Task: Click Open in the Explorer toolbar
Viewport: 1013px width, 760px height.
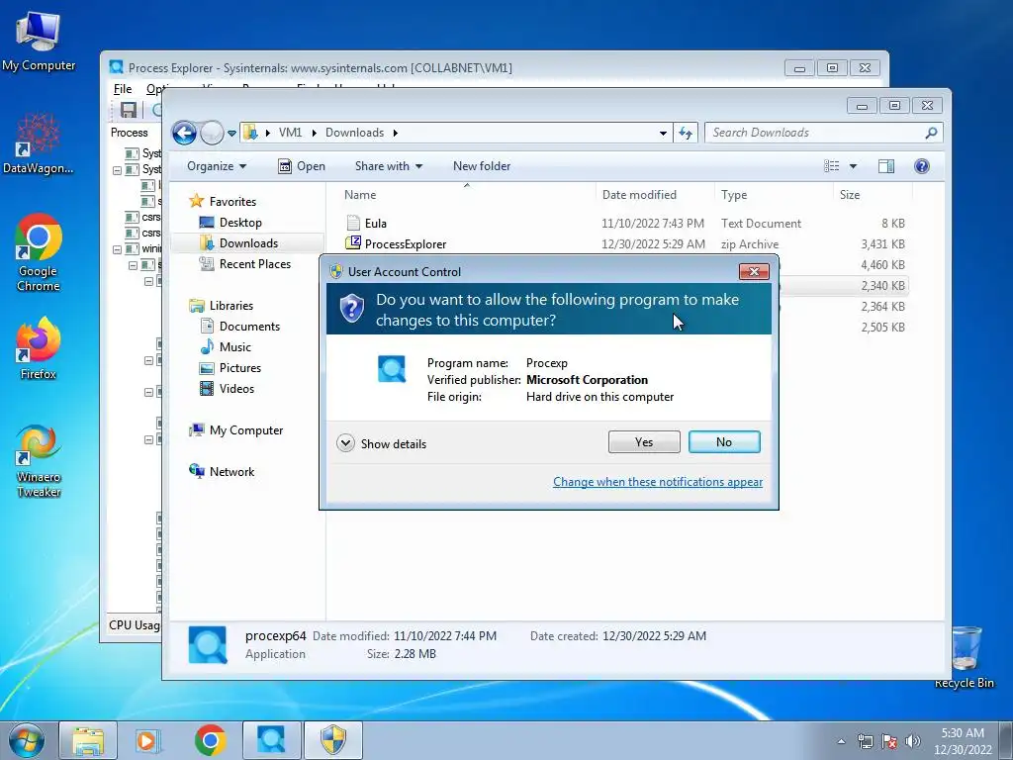Action: [302, 166]
